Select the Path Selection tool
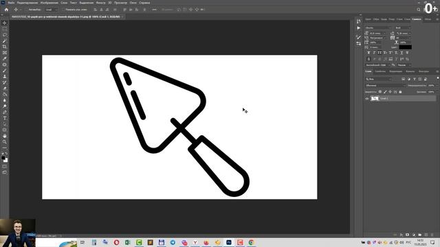 5,124
